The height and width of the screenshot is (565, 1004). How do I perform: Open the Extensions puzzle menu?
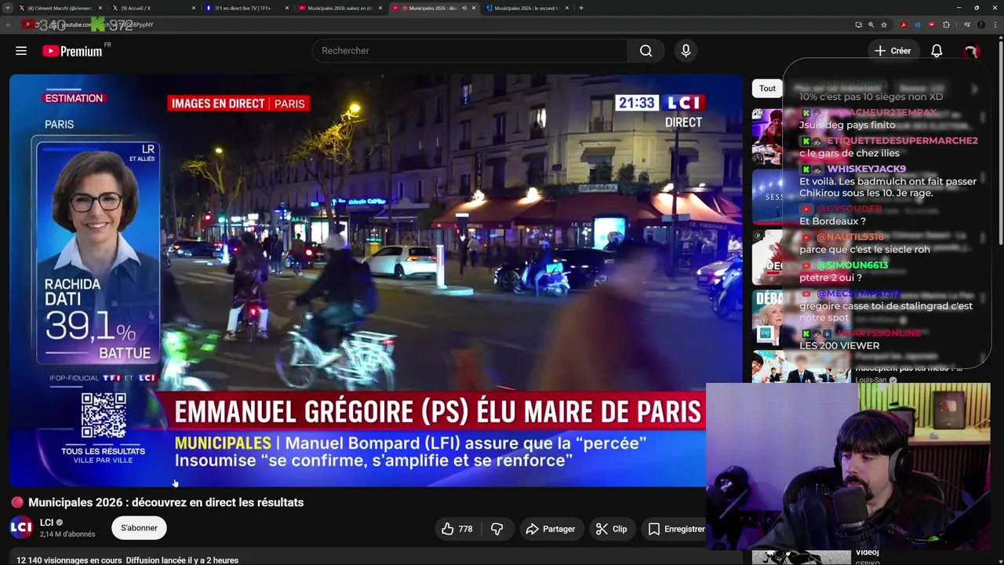(946, 24)
